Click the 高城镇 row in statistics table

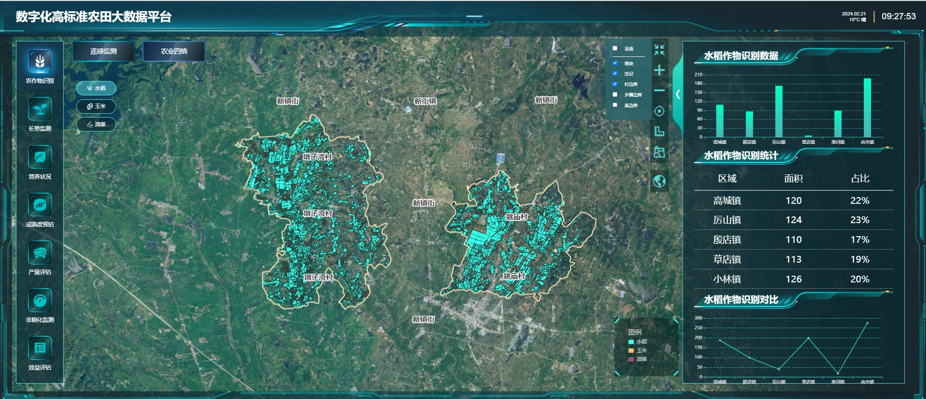793,200
